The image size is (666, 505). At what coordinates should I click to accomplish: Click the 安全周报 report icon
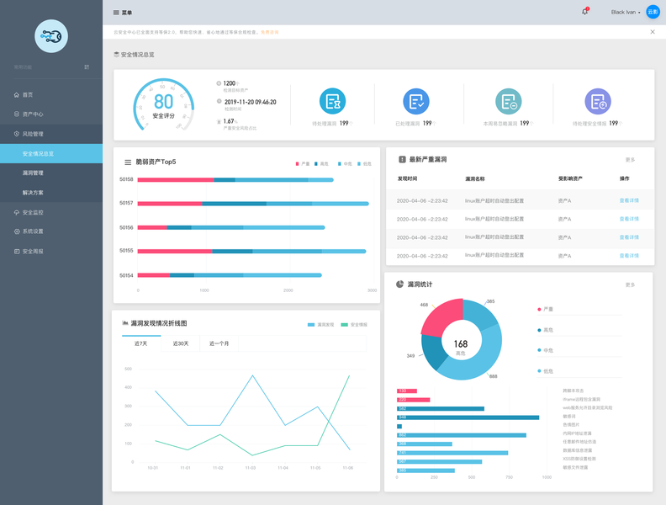click(17, 251)
